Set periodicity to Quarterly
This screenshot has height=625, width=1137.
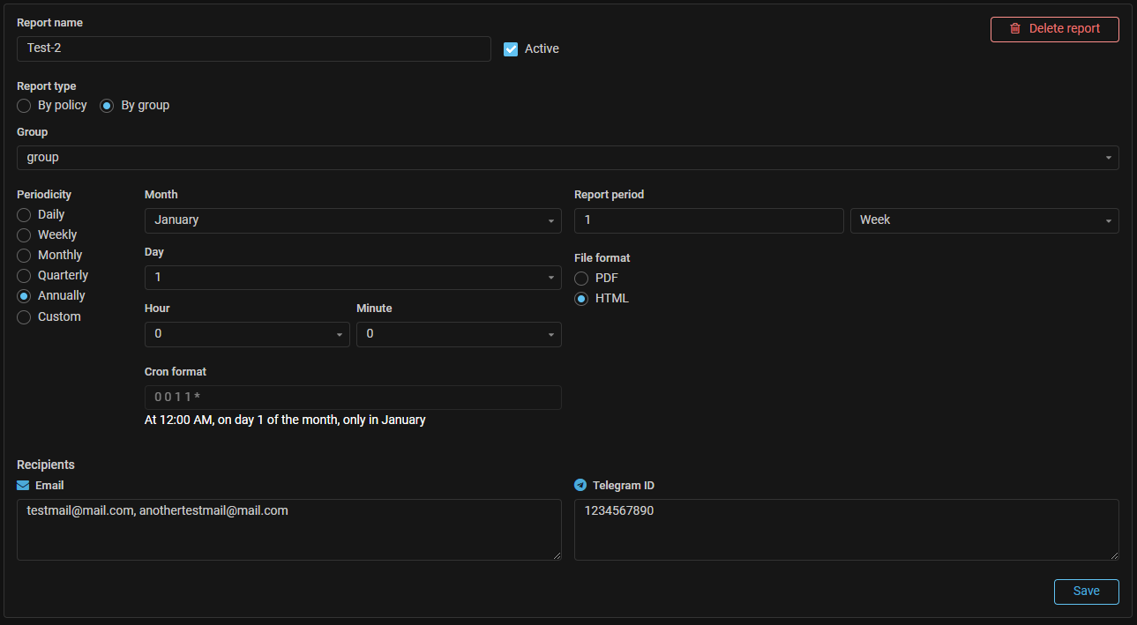click(25, 276)
